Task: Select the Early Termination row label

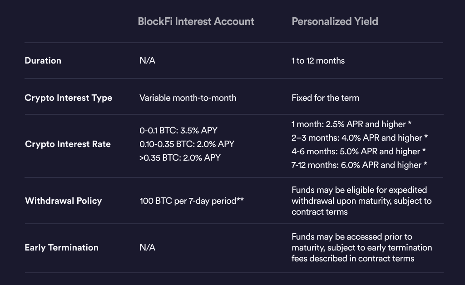Action: pos(61,247)
